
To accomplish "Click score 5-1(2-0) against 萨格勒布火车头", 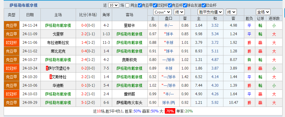I will click(x=88, y=103).
